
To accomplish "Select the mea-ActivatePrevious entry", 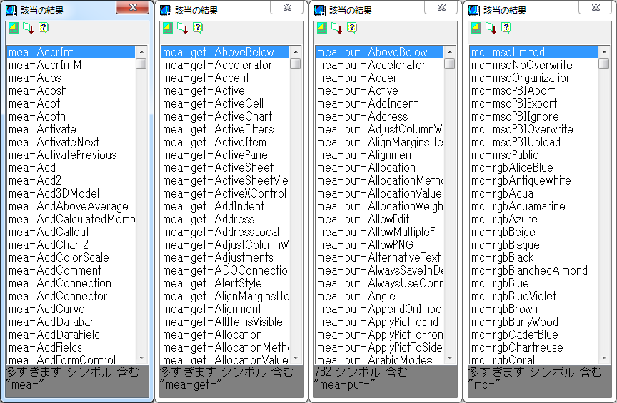I will (71, 155).
